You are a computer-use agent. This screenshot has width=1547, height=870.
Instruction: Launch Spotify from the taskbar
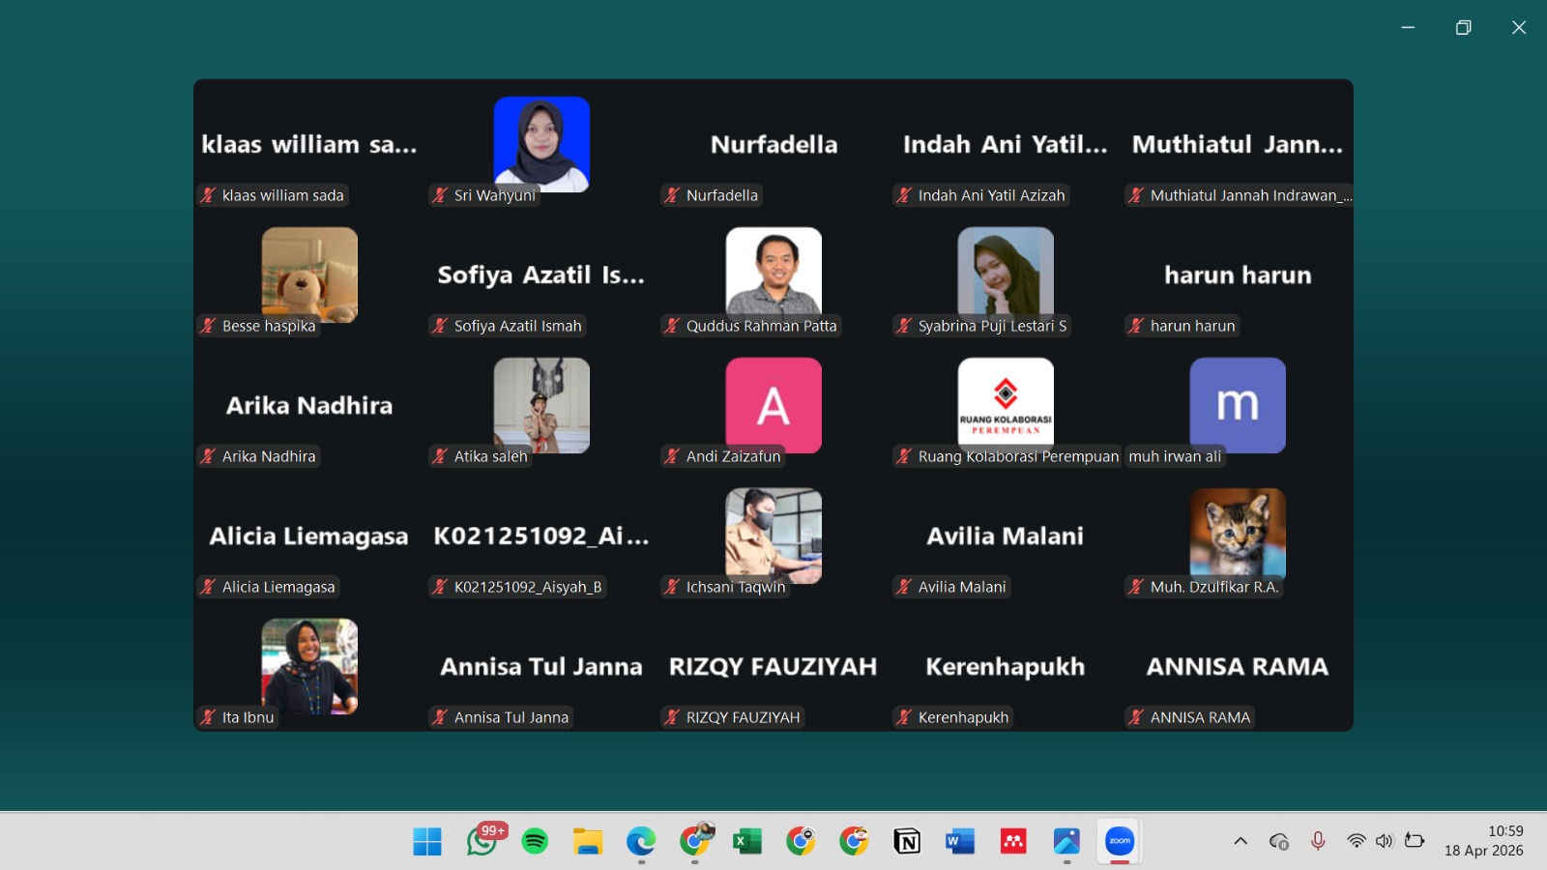(x=535, y=841)
